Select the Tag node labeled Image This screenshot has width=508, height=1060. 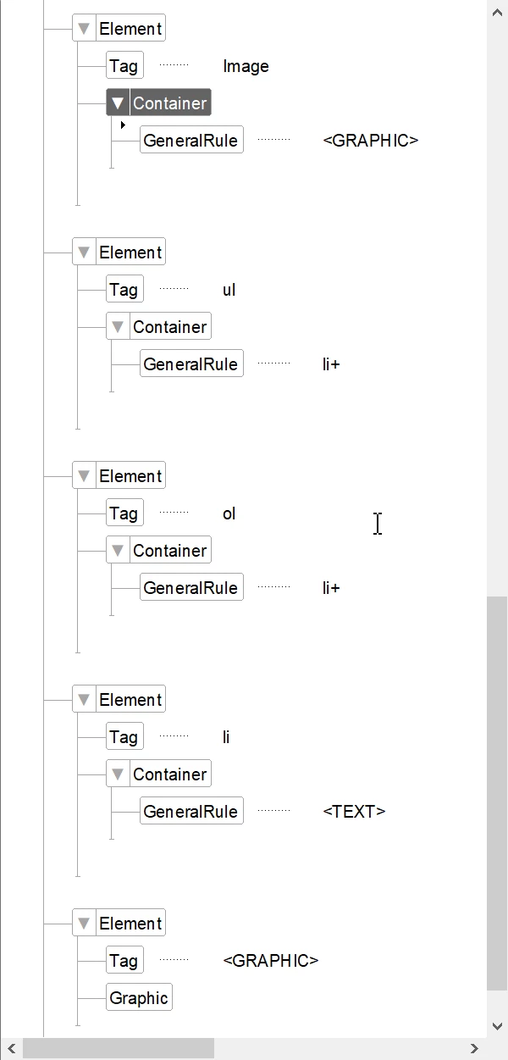[x=124, y=66]
